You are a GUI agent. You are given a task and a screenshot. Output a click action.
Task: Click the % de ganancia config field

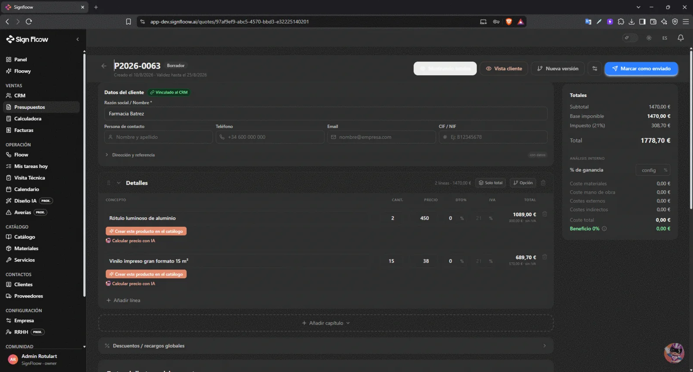tap(653, 170)
